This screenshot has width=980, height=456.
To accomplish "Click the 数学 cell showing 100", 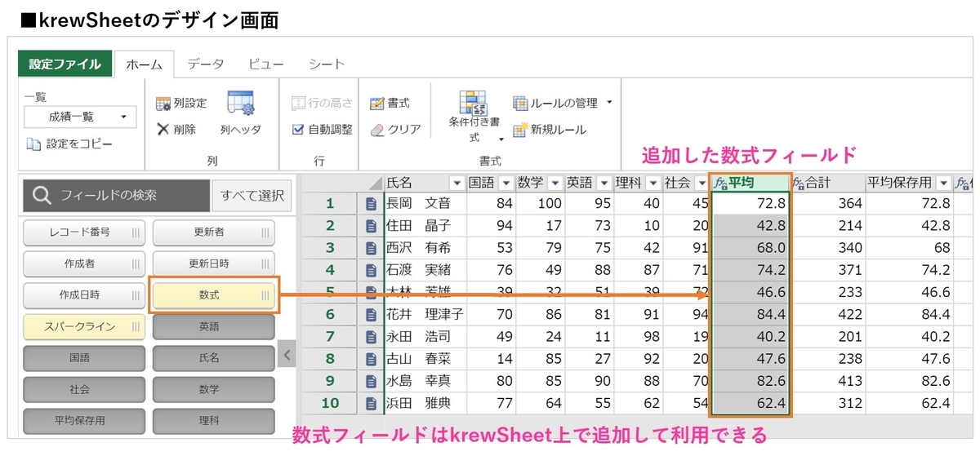I will (540, 203).
